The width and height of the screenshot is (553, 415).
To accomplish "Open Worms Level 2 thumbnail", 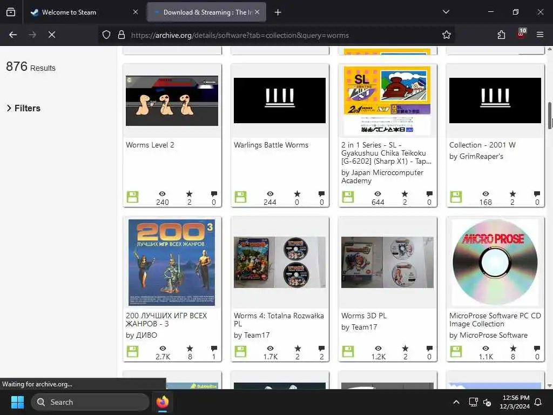I will [x=172, y=101].
